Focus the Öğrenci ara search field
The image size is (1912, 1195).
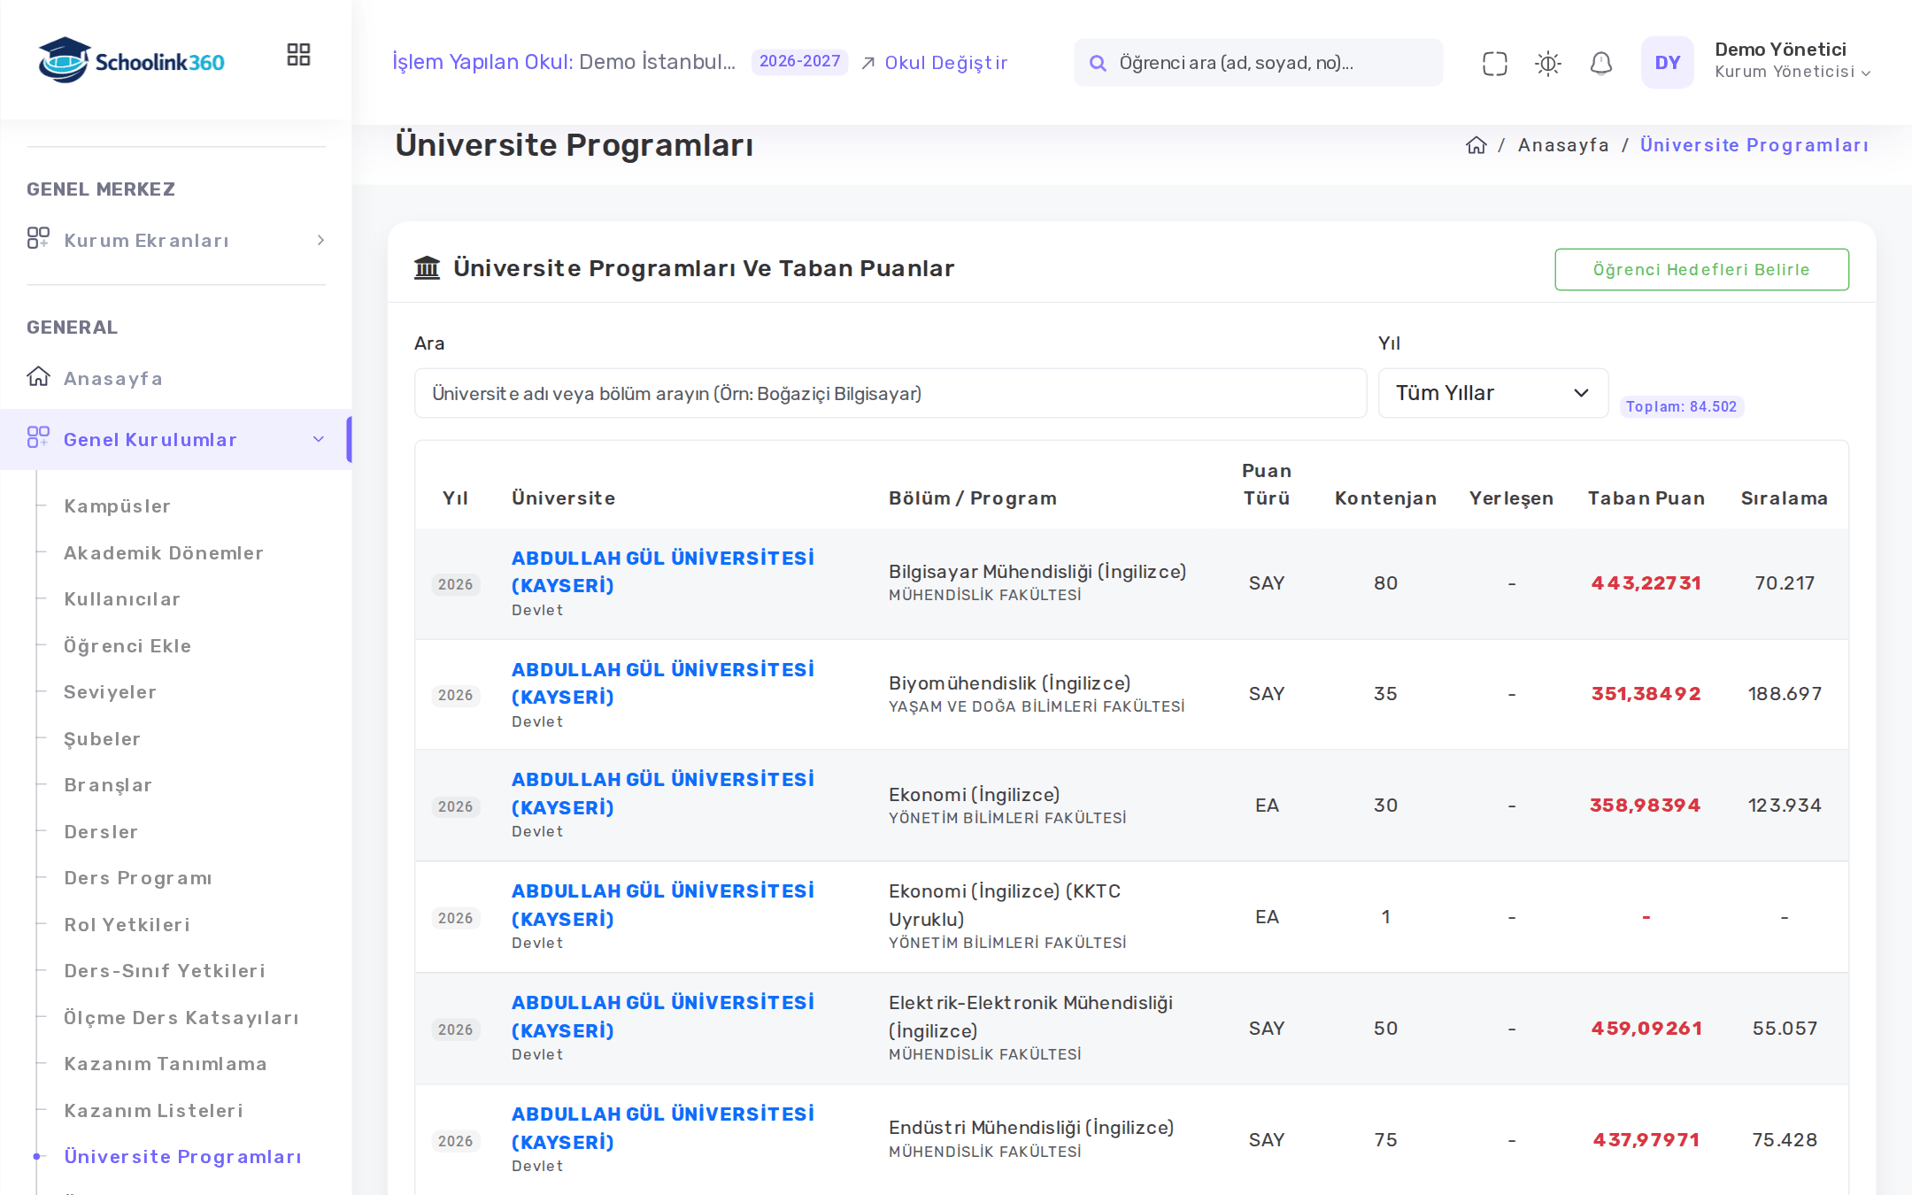1258,63
